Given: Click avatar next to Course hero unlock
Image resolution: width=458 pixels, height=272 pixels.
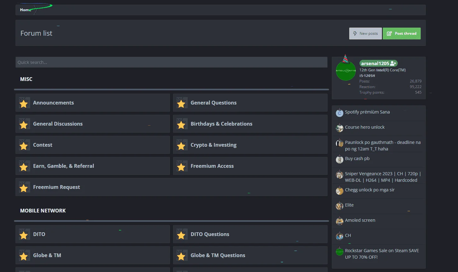Looking at the screenshot, I should [340, 128].
